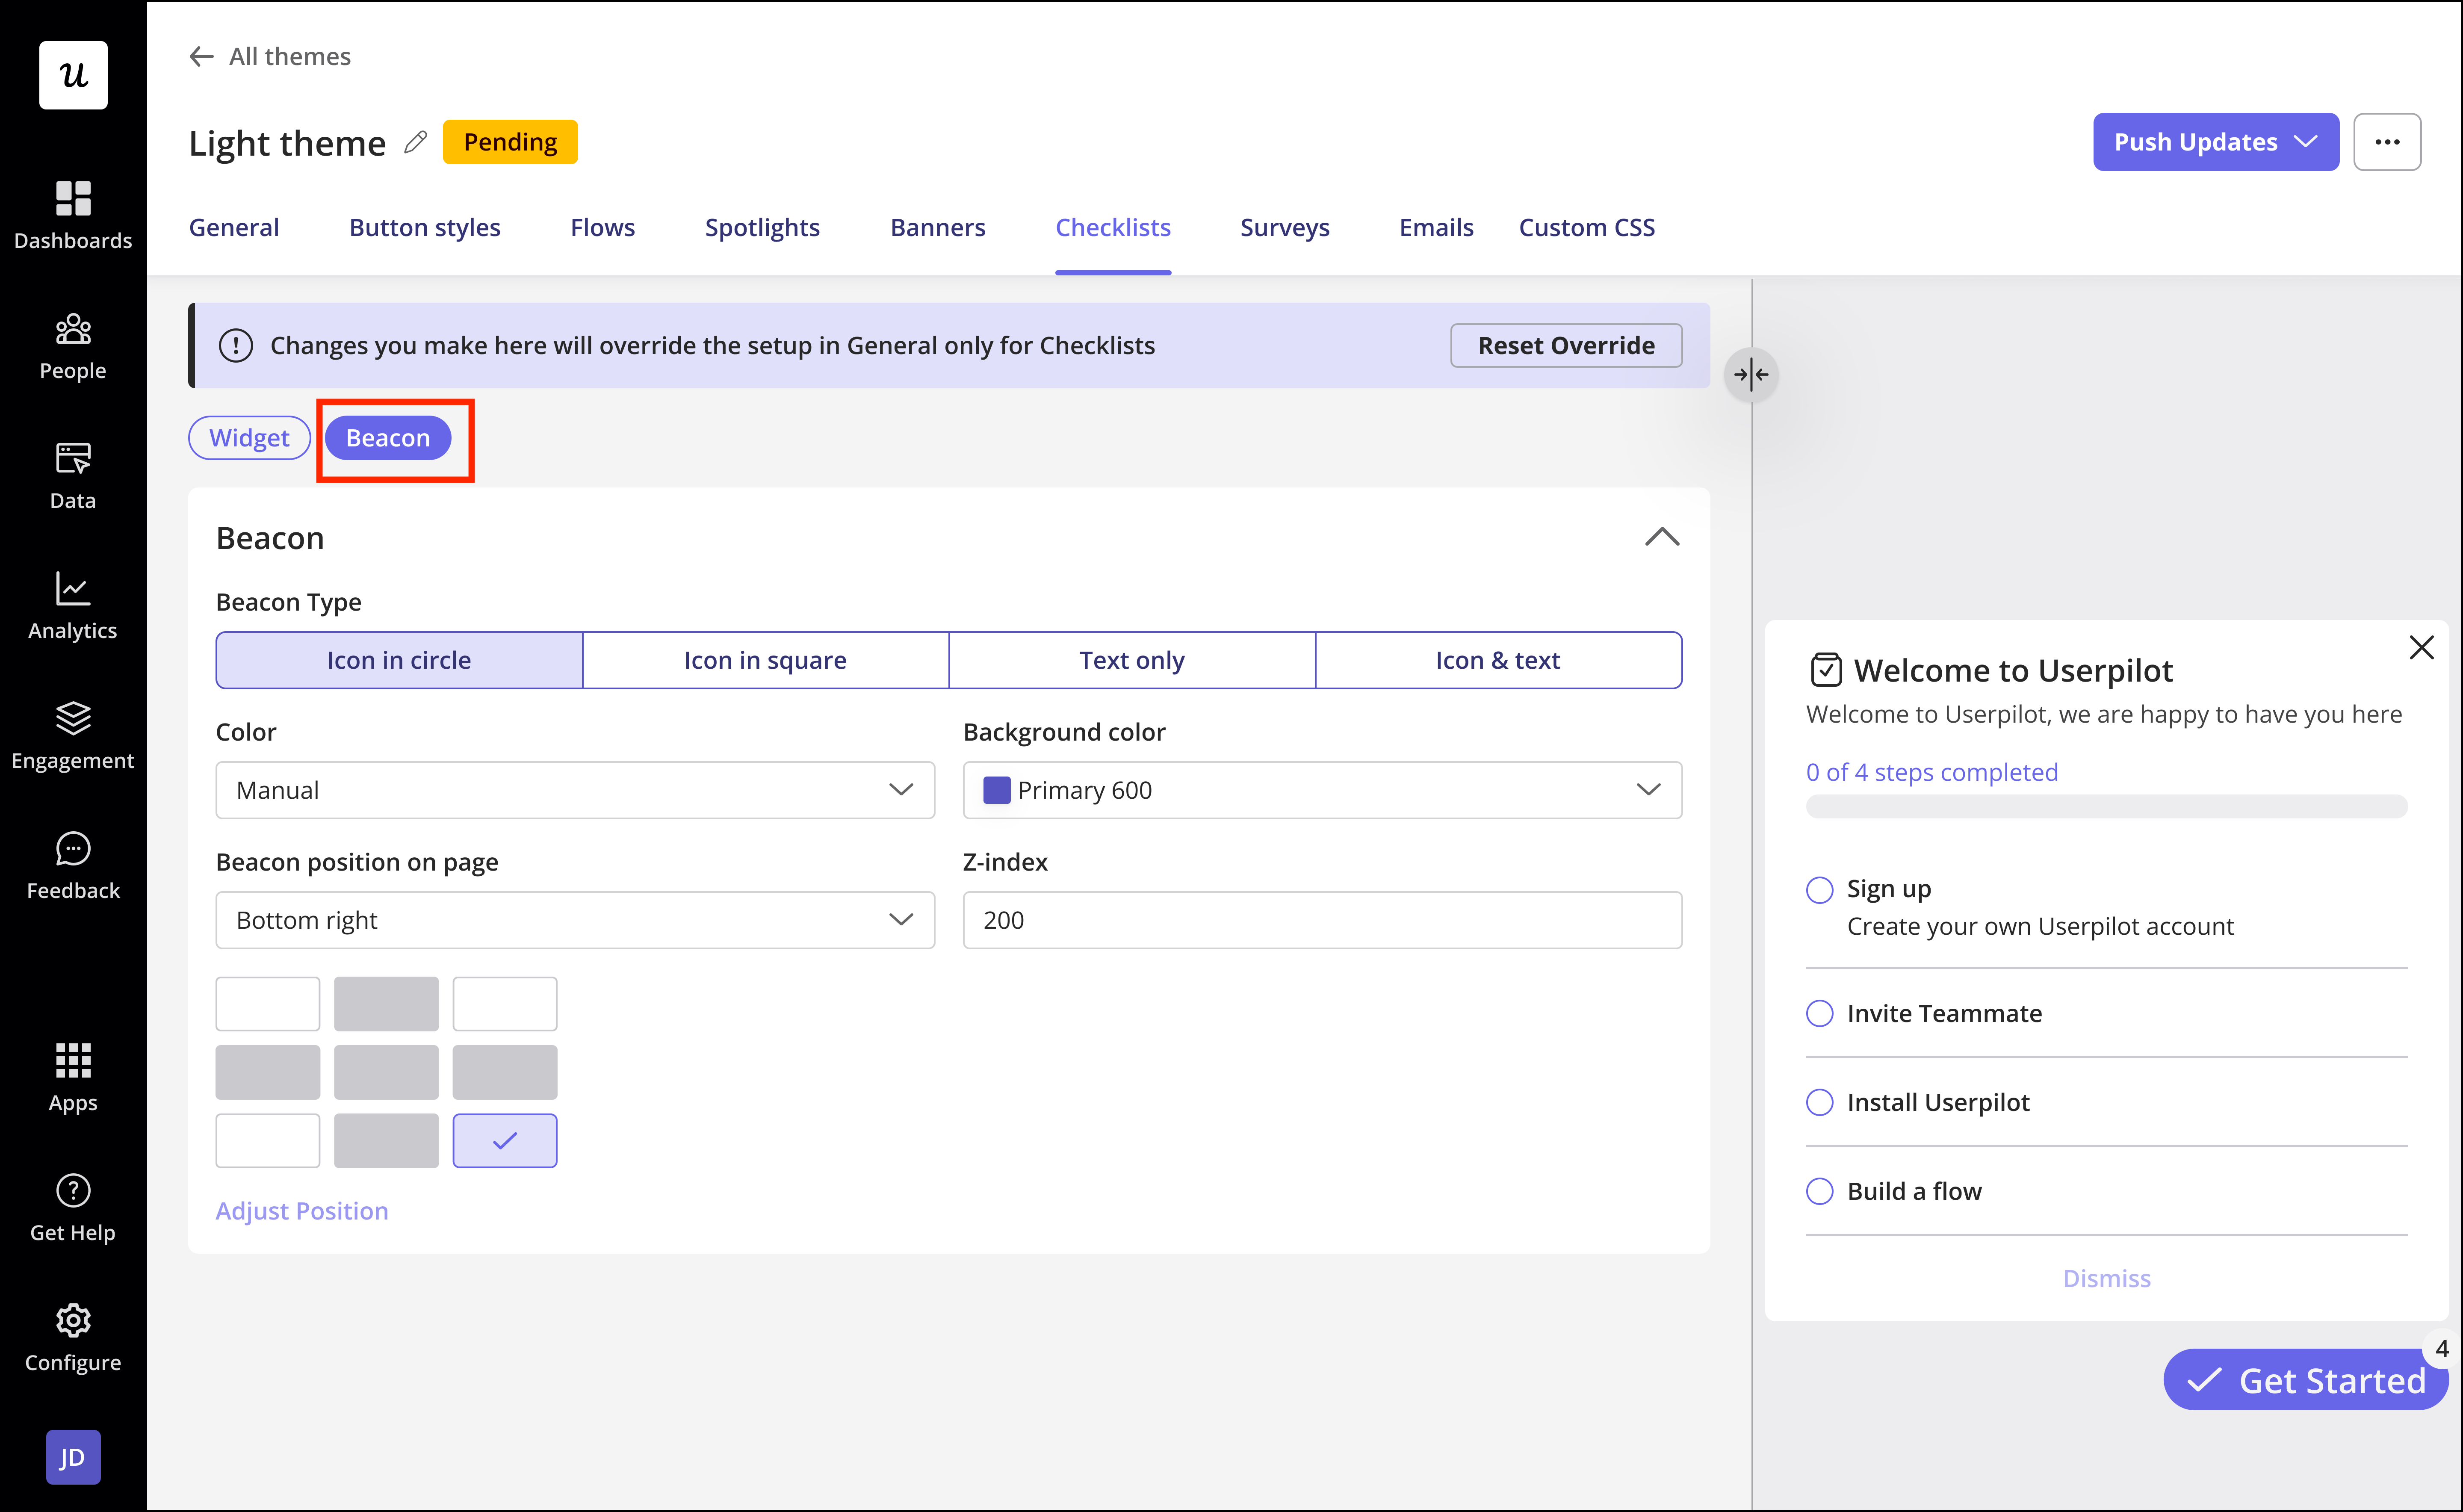Expand Beacon position on page dropdown
This screenshot has height=1512, width=2463.
[575, 920]
